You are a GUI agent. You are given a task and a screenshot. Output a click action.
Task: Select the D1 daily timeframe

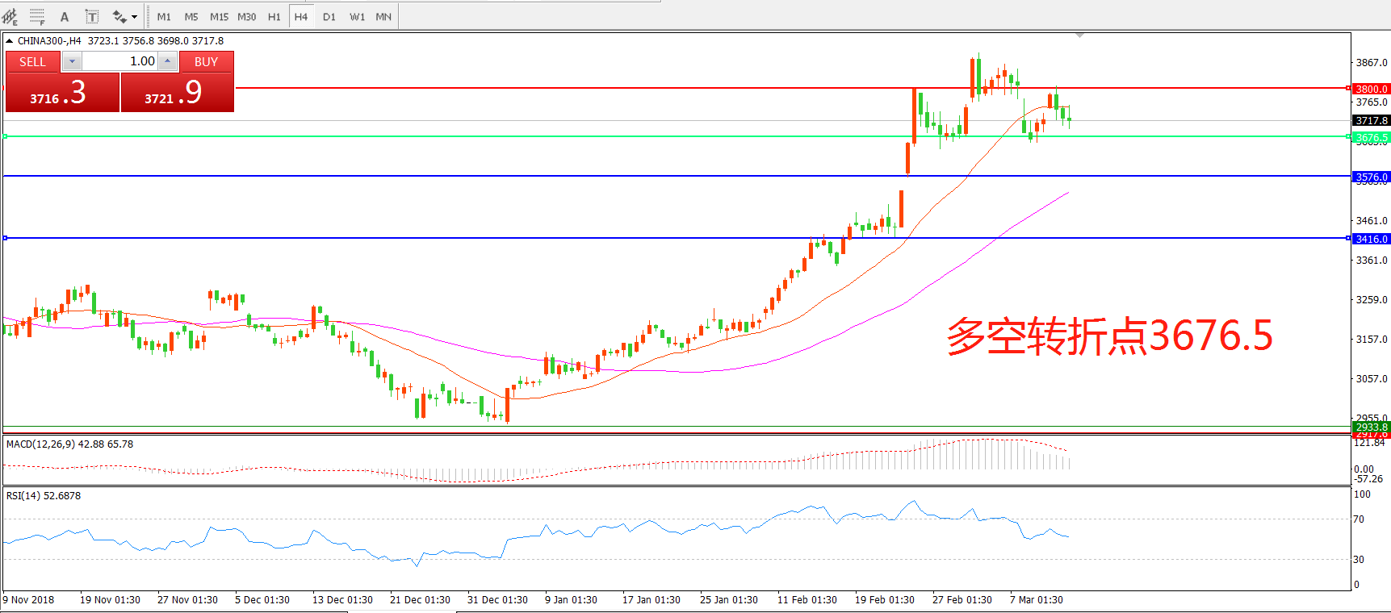(x=329, y=16)
